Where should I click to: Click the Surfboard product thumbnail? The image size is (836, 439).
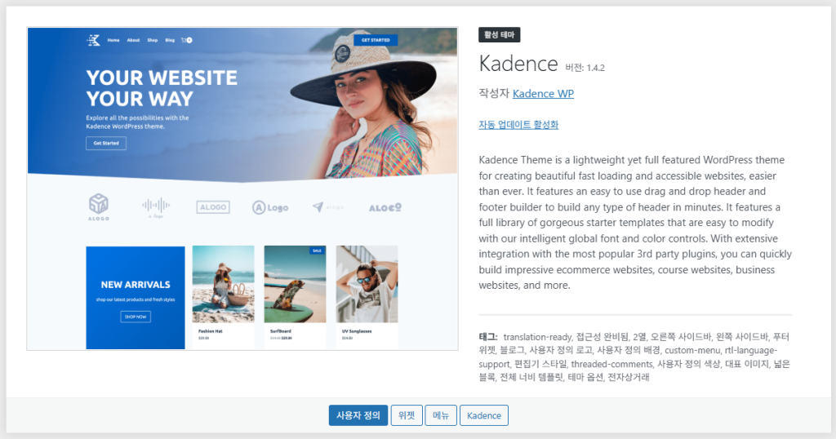[x=295, y=284]
